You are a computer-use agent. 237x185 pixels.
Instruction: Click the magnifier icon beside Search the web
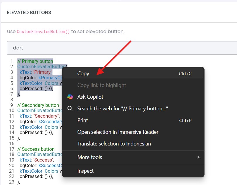(70, 109)
